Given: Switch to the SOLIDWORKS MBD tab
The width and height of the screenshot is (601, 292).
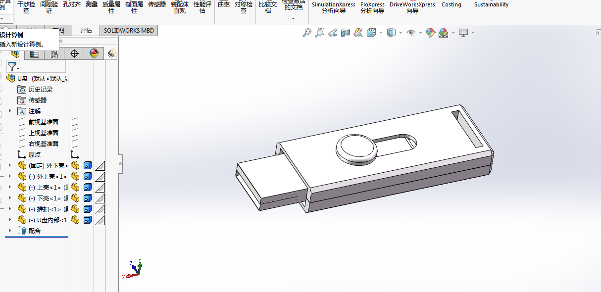Looking at the screenshot, I should coord(129,30).
